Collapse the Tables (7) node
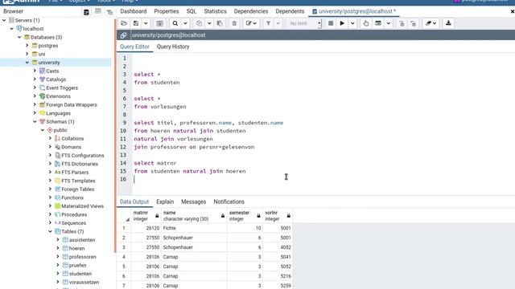 (50, 231)
